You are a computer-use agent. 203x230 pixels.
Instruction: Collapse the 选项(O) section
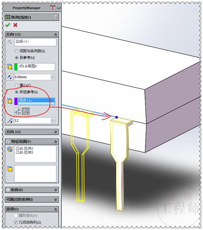tap(56, 209)
